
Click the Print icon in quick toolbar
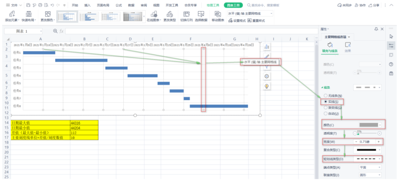coord(40,5)
